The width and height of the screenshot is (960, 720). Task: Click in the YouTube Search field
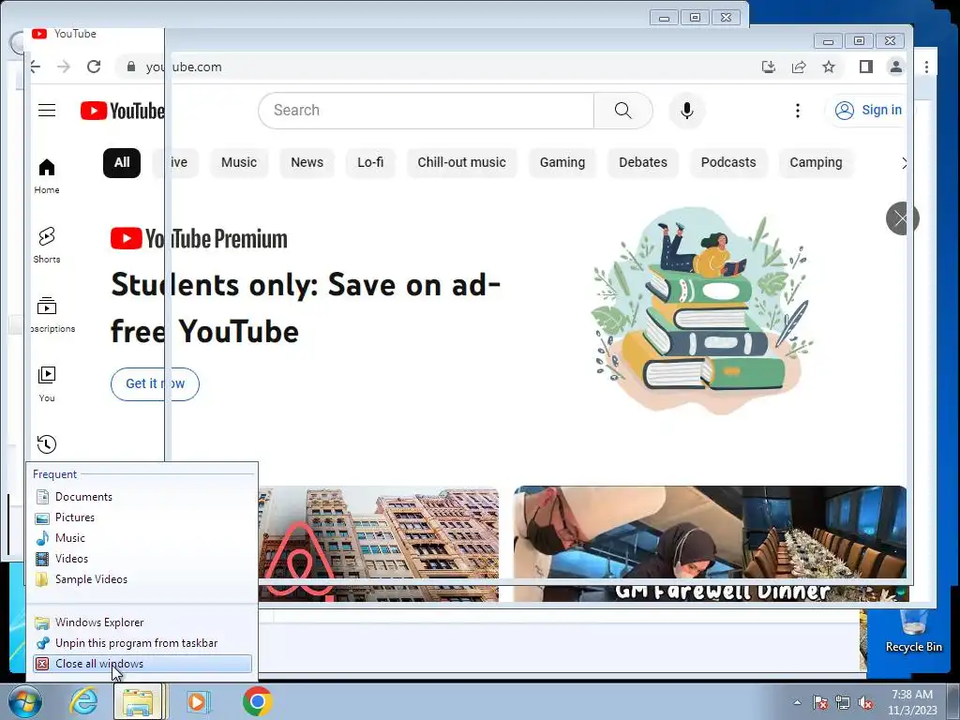click(427, 111)
